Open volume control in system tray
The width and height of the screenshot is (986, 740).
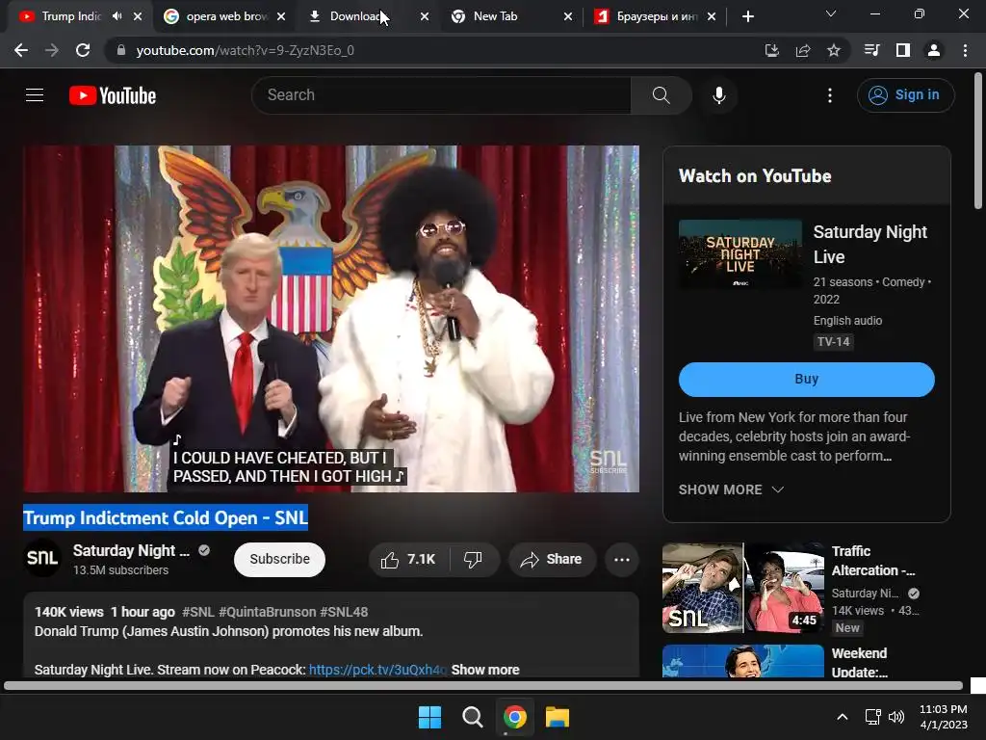pos(896,717)
